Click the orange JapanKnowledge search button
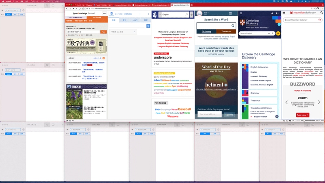The image size is (325, 183). pyautogui.click(x=104, y=32)
